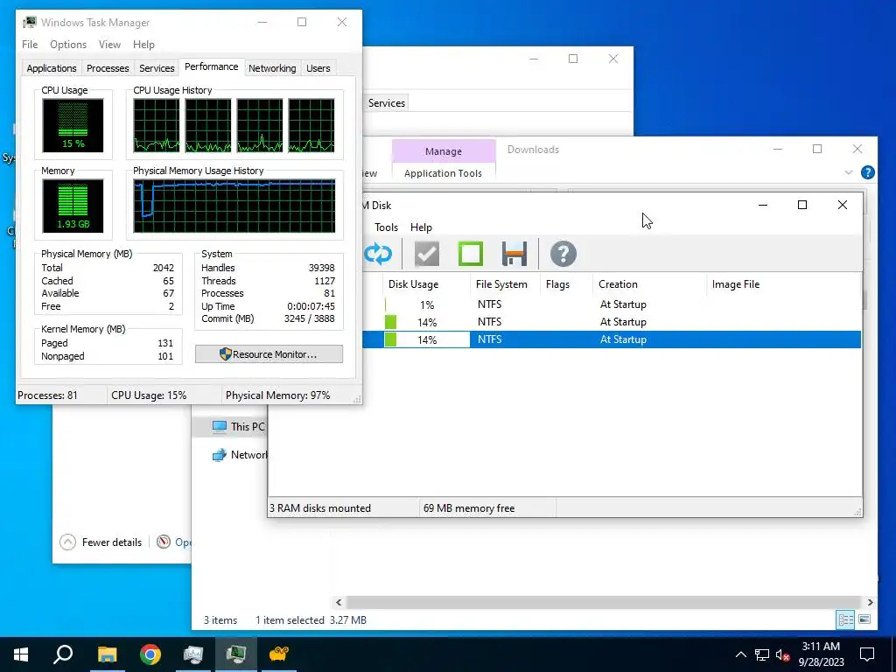This screenshot has width=896, height=672.
Task: Open Task Manager's Help menu
Action: pyautogui.click(x=143, y=45)
